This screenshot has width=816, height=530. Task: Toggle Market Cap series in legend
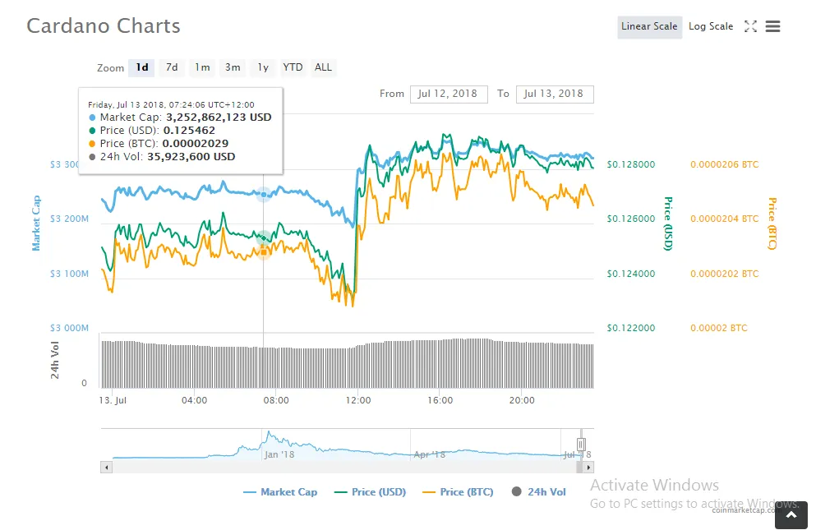click(280, 492)
